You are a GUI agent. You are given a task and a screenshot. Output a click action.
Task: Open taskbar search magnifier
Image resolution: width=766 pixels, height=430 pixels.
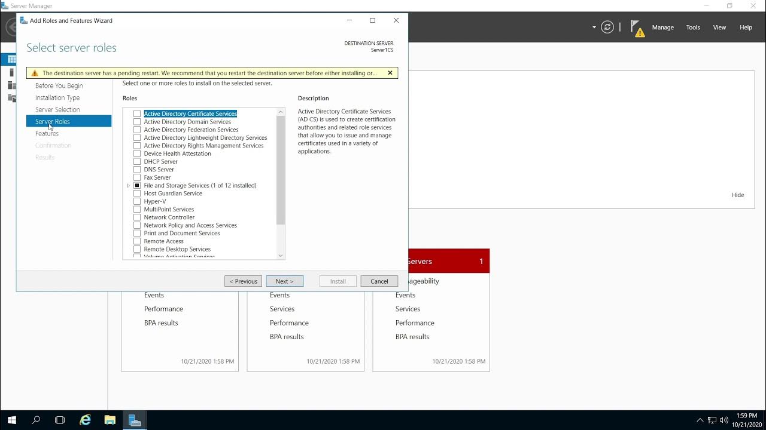[x=36, y=420]
